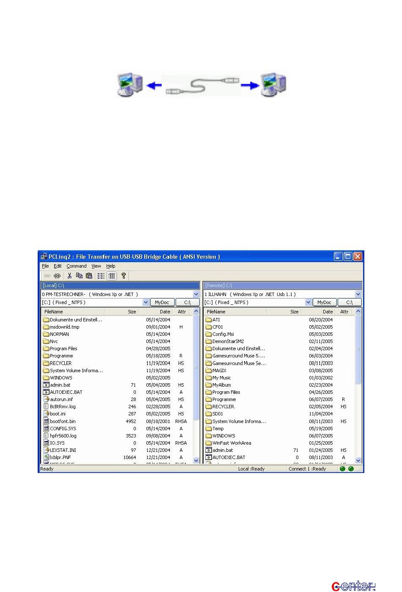Sort Local pane by FileName column
402x592 pixels.
73,312
